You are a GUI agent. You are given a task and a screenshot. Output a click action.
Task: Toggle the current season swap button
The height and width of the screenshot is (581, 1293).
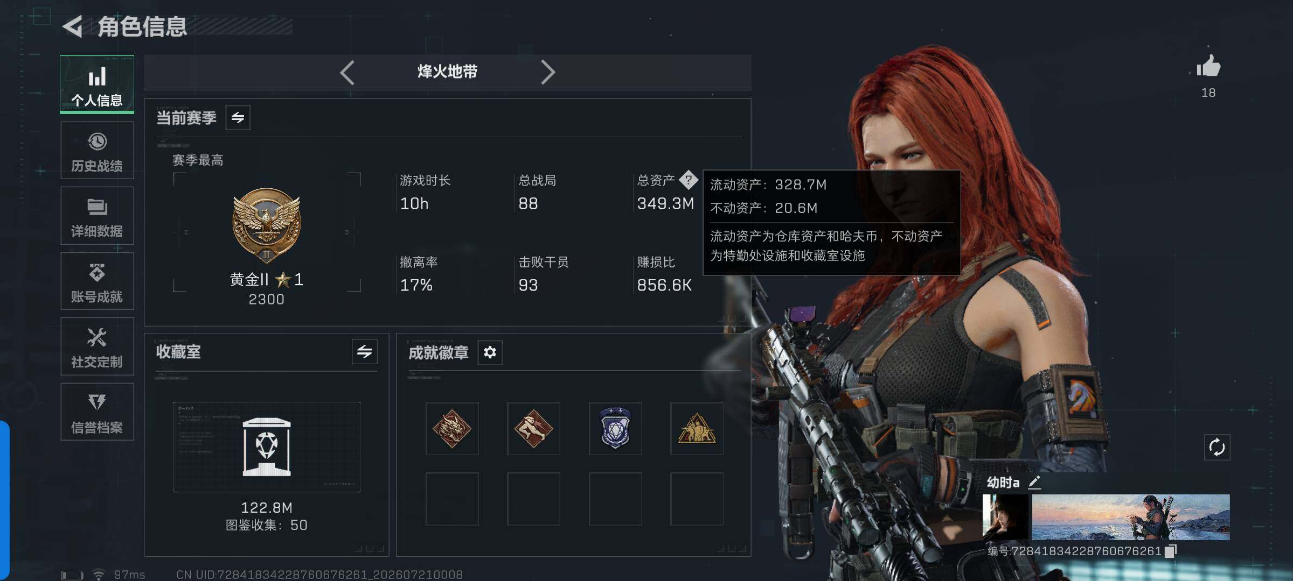click(238, 117)
